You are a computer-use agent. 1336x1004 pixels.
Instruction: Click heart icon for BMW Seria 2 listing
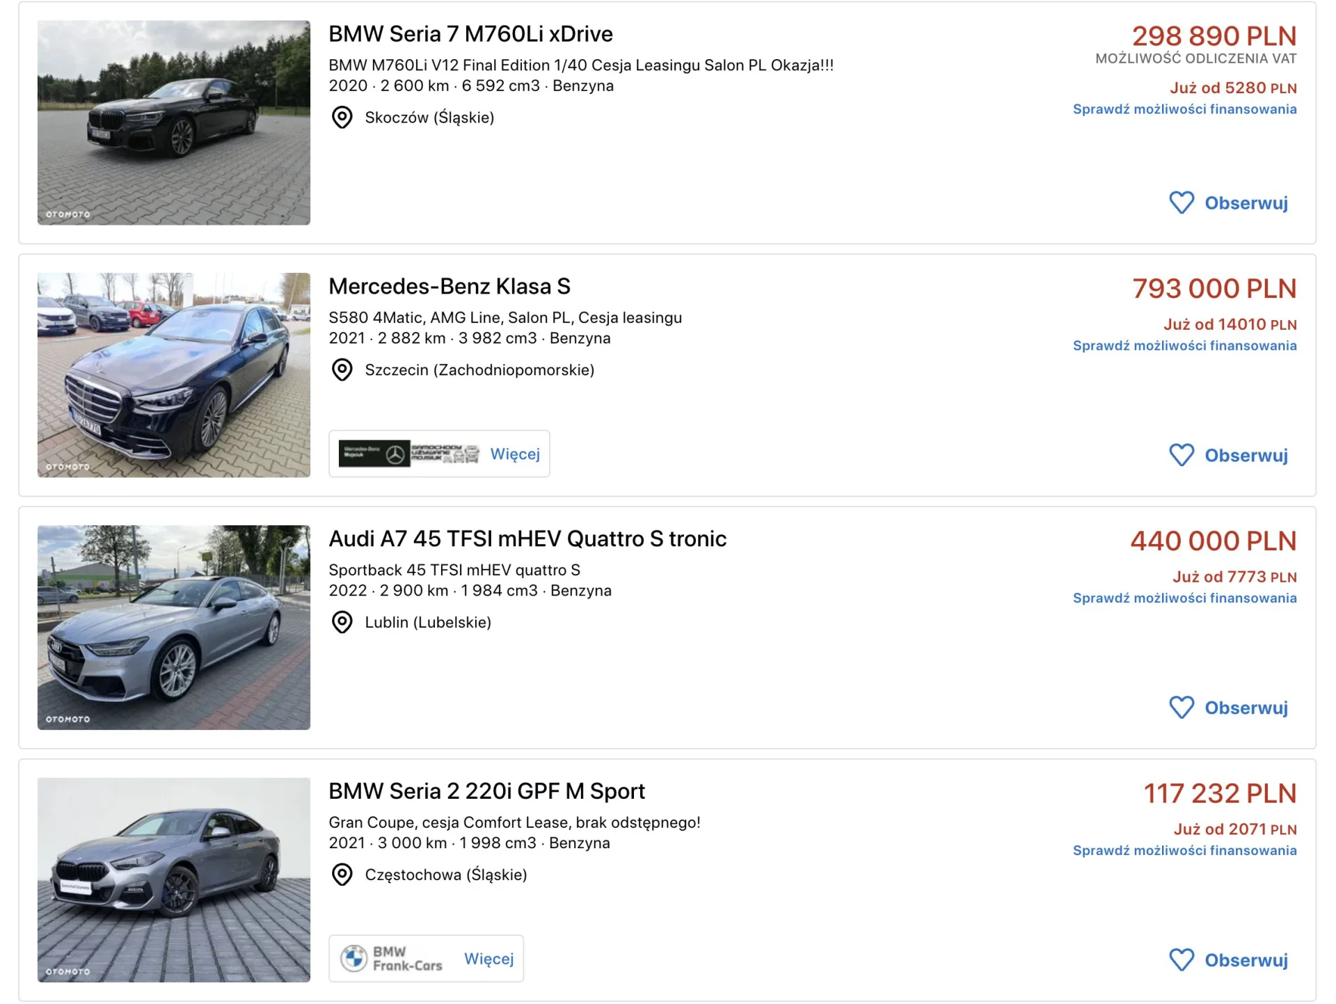[1182, 960]
